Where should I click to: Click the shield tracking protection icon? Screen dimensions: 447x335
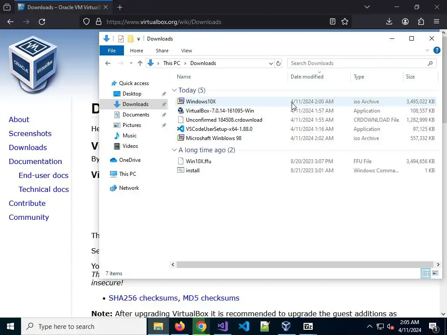pos(86,22)
